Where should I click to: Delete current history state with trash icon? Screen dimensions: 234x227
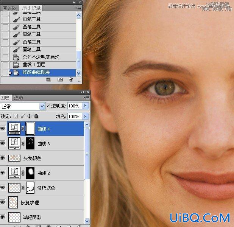(x=71, y=79)
